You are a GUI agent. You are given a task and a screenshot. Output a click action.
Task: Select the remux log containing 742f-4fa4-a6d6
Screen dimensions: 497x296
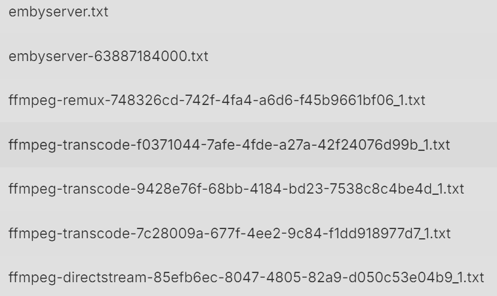coord(248,100)
